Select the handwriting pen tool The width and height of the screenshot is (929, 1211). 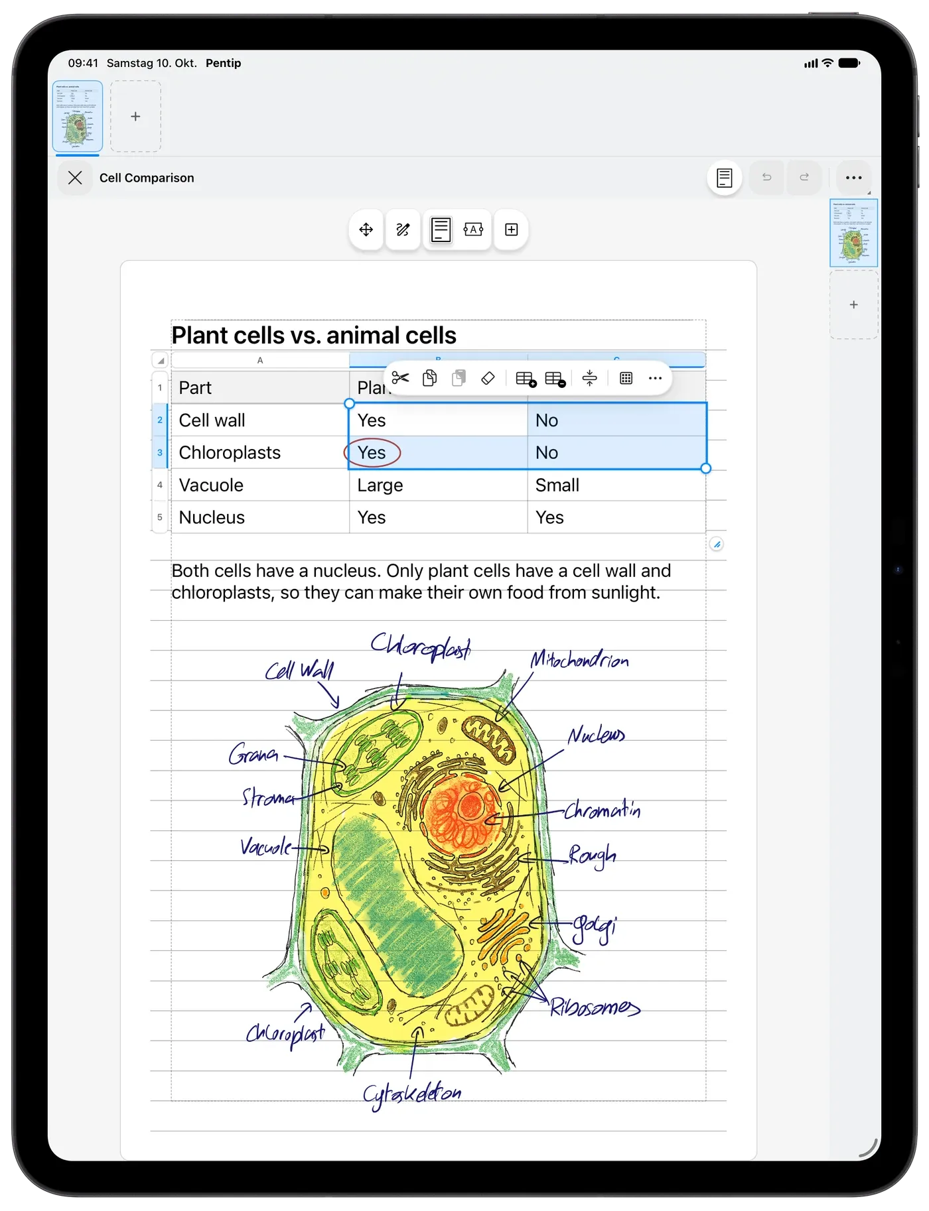403,229
